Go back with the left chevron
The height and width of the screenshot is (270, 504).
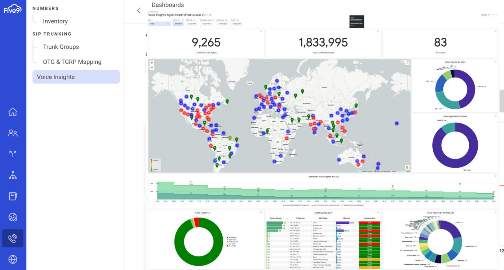point(138,10)
